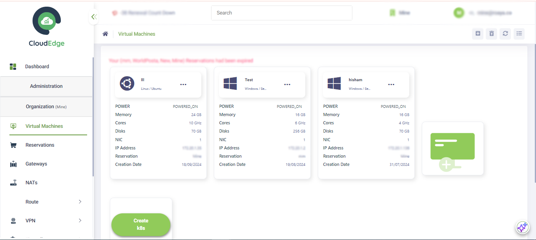Click the 10 GHz cores value
Viewport: 536px width, 240px height.
(195, 123)
